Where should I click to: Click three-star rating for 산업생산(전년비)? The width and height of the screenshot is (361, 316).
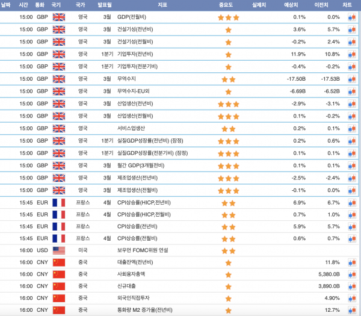[228, 104]
